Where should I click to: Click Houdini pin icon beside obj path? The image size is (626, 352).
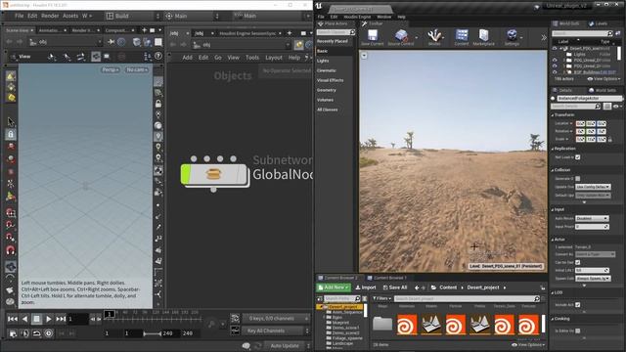coord(111,41)
